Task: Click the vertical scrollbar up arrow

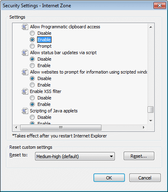Action: 151,27
